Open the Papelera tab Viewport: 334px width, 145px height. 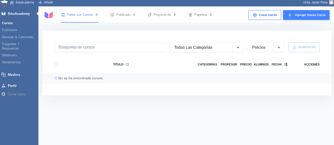click(x=200, y=15)
